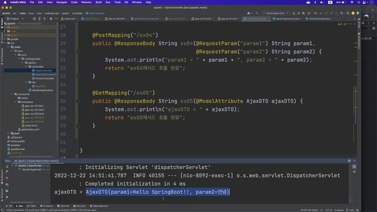Collapse the controller package node

point(26,67)
